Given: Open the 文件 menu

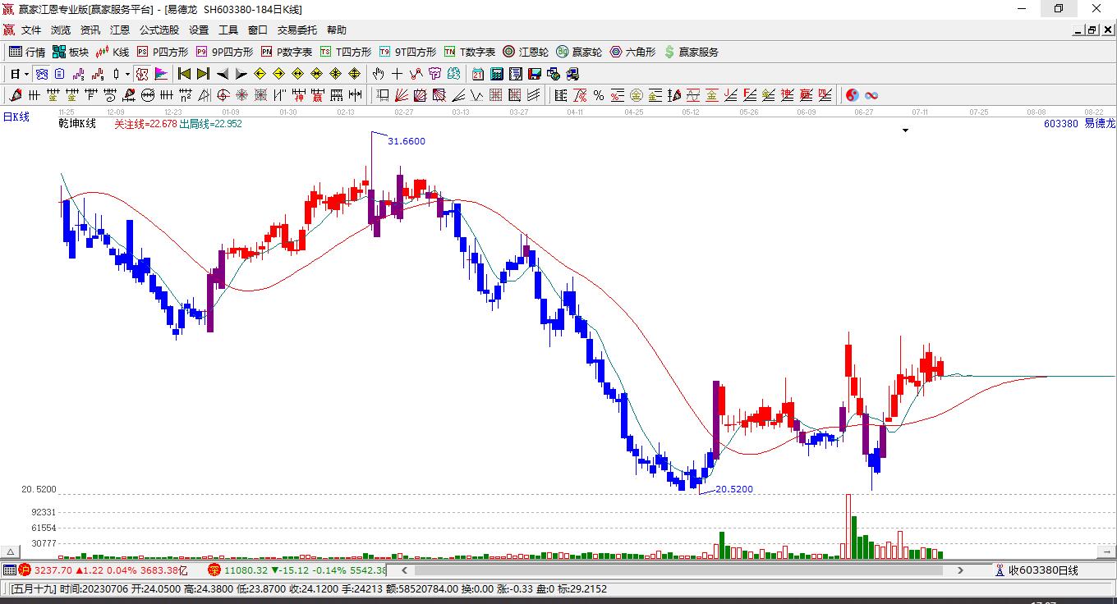Looking at the screenshot, I should pyautogui.click(x=31, y=30).
